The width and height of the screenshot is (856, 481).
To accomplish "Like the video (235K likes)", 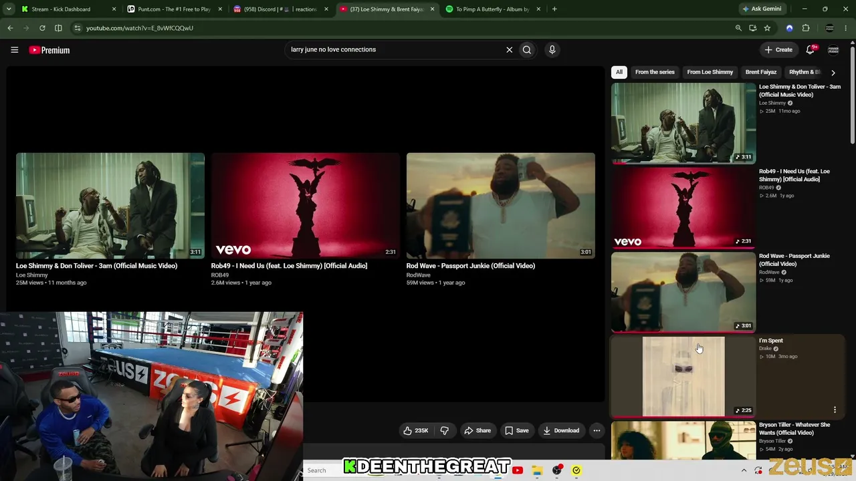I will (x=415, y=431).
